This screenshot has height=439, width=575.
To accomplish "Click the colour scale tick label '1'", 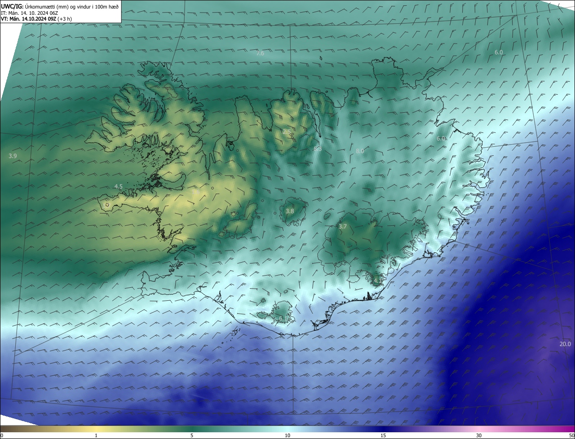I will 96,435.
